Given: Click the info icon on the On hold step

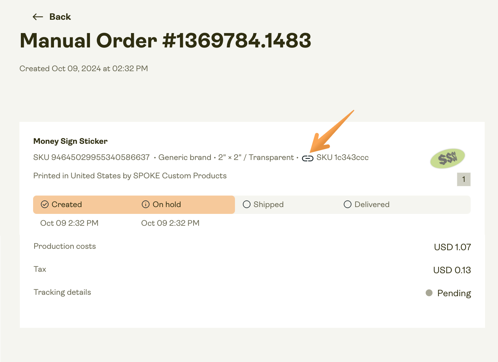Looking at the screenshot, I should coord(145,204).
